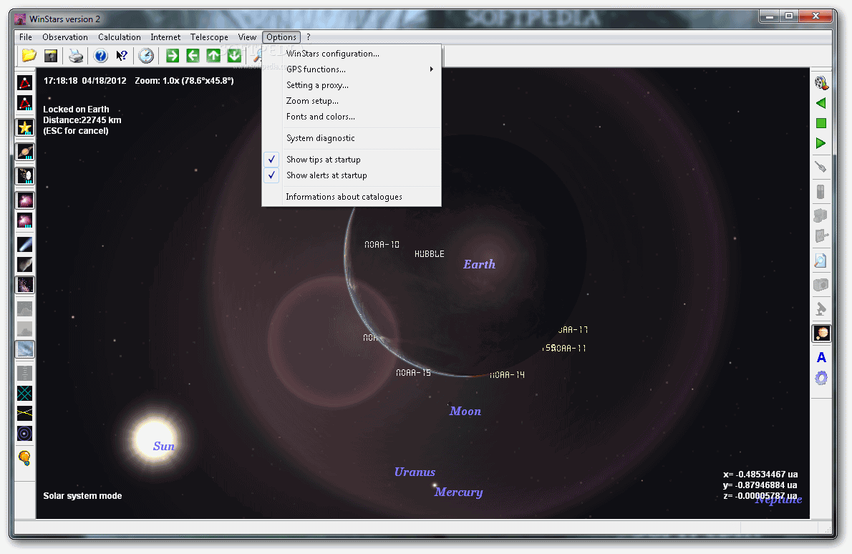This screenshot has width=852, height=554.
Task: Open settings with the blue gear icon
Action: point(821,378)
